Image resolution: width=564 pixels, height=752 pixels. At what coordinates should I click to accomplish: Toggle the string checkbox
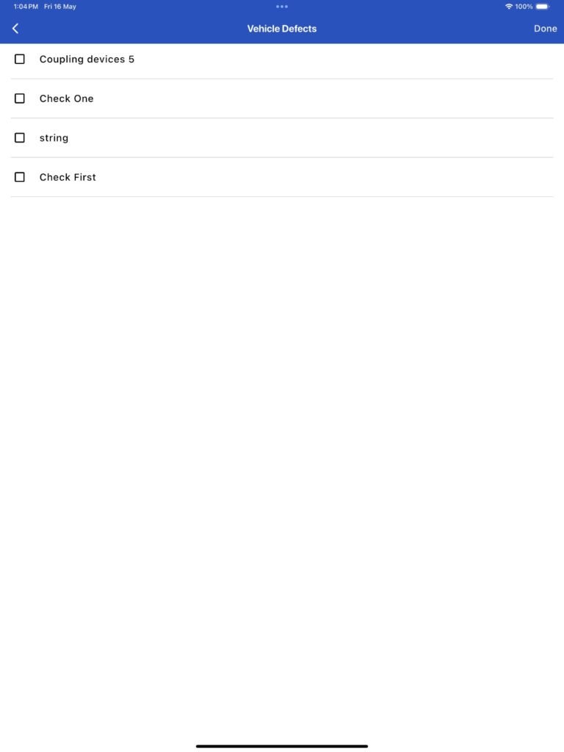pos(20,137)
